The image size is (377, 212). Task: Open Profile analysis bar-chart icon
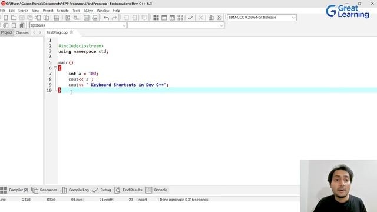coord(211,18)
